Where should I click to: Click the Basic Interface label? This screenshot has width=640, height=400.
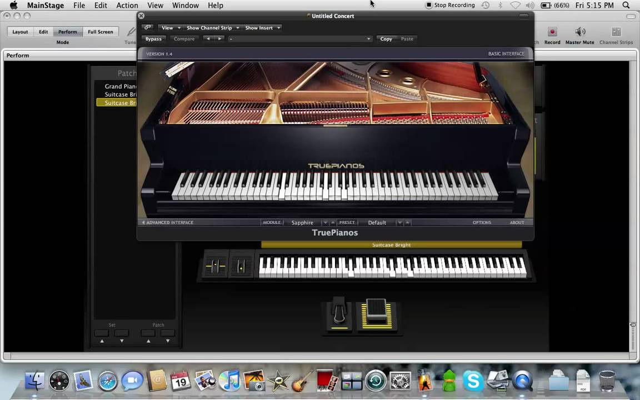click(506, 53)
